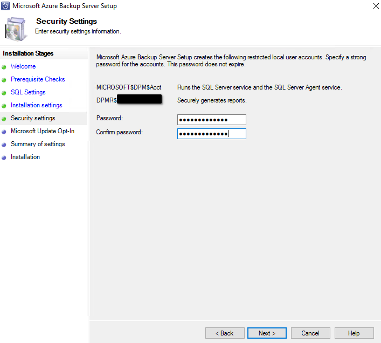Click green status dot beside Welcome
The image size is (381, 343).
point(4,67)
